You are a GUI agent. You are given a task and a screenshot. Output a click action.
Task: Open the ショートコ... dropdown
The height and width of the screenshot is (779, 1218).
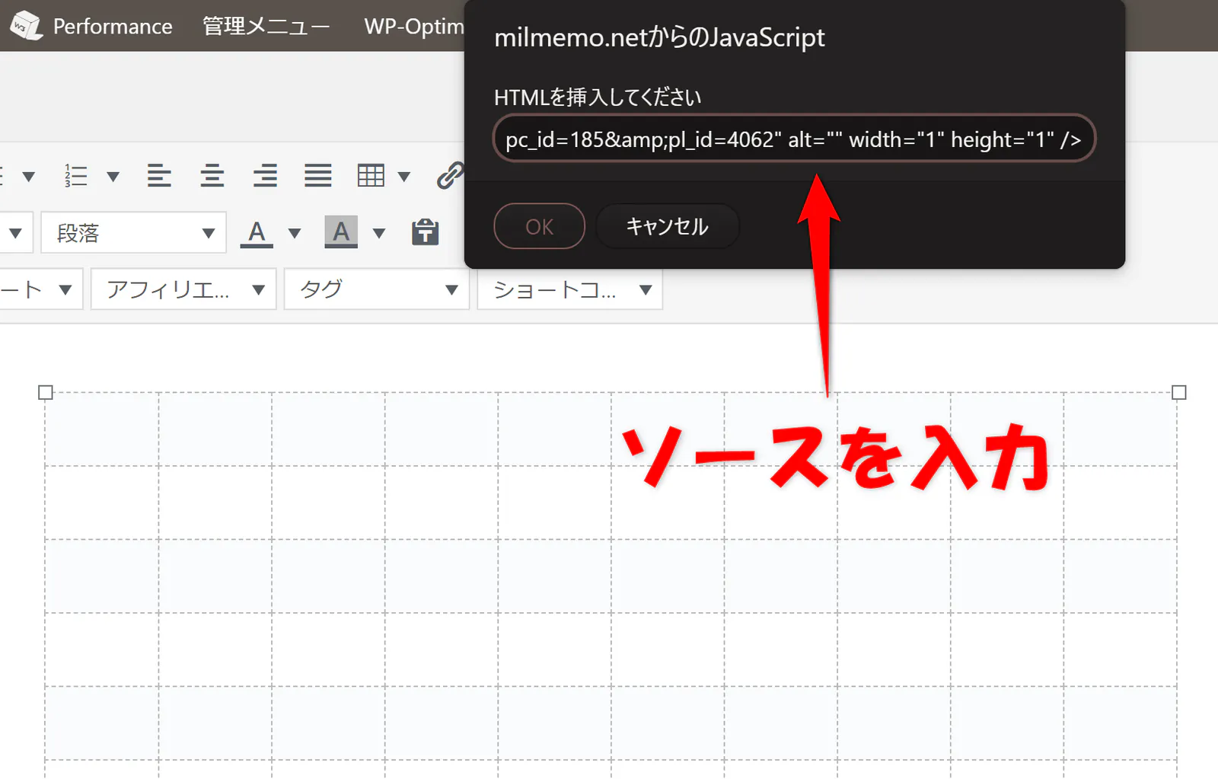pos(570,289)
